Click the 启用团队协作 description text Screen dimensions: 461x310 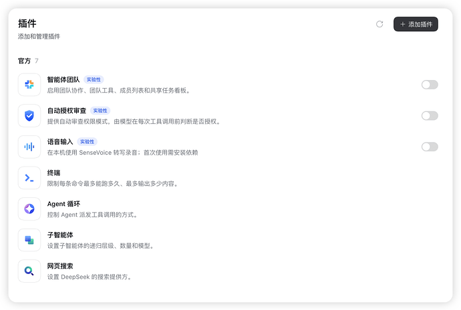(x=119, y=91)
